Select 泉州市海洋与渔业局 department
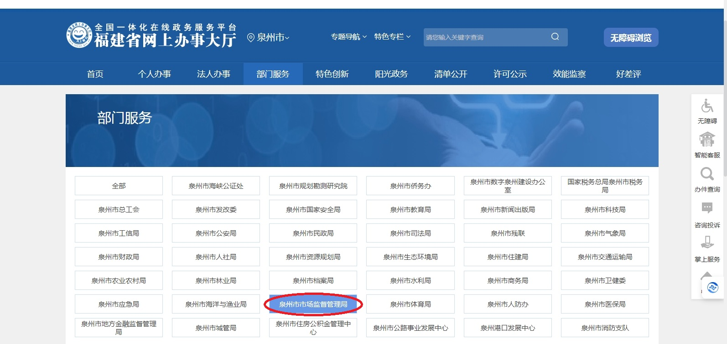The image size is (727, 344). tap(216, 304)
